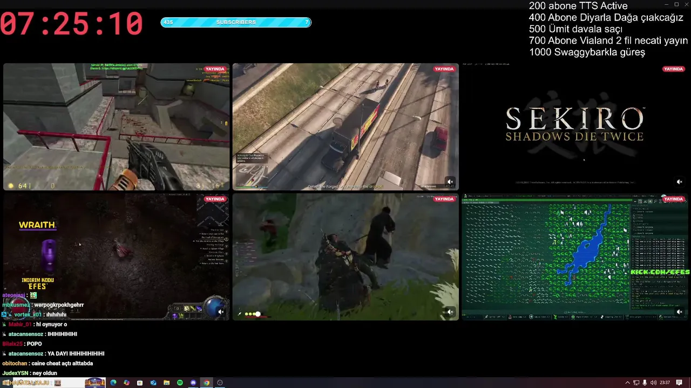691x388 pixels.
Task: Click chat username Mahir_01
Action: click(21, 324)
